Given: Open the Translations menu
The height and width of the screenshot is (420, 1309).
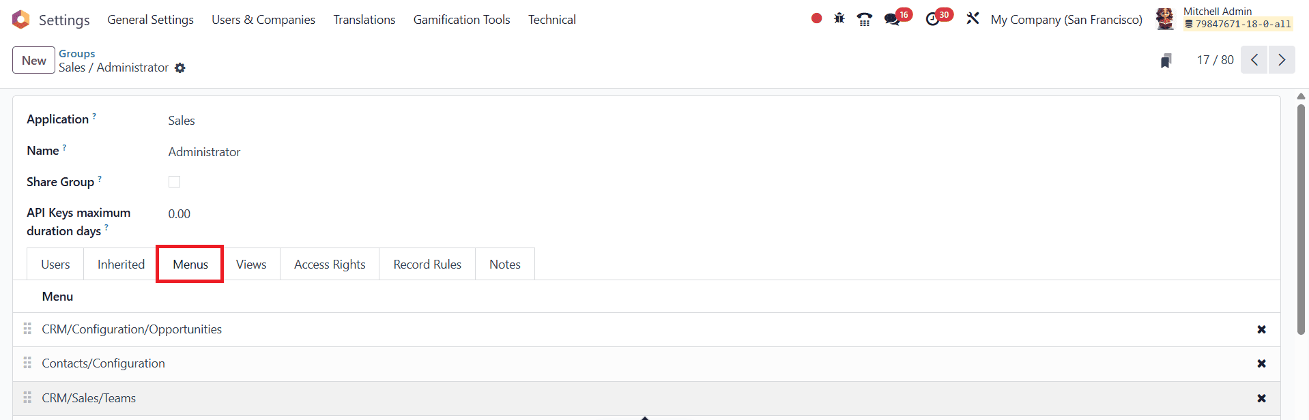Looking at the screenshot, I should click(x=364, y=20).
